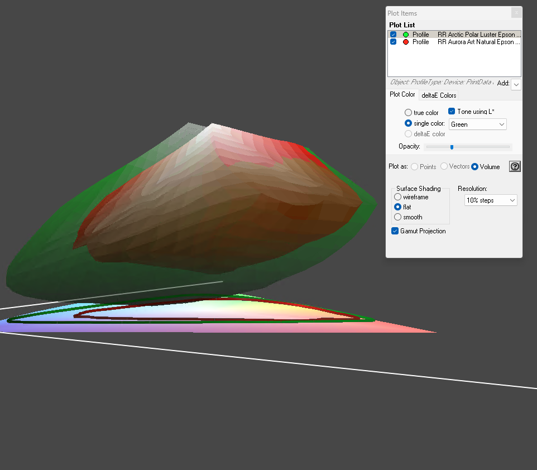The height and width of the screenshot is (470, 537).
Task: Expand the Resolution 10% steps dropdown
Action: pyautogui.click(x=491, y=200)
